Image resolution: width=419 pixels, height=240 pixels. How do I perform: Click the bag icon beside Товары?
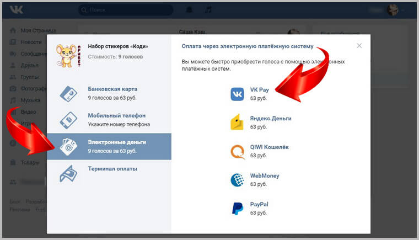coord(13,162)
